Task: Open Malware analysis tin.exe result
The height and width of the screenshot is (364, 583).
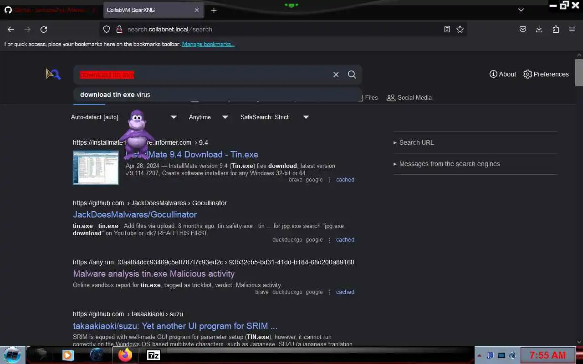Action: tap(154, 274)
